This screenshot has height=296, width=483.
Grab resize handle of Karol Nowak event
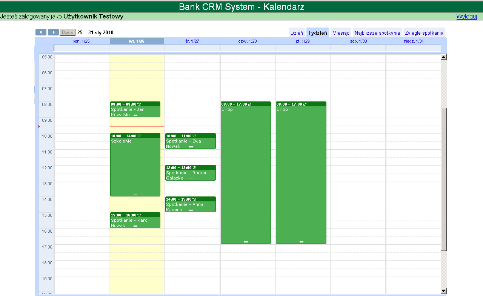pyautogui.click(x=135, y=226)
